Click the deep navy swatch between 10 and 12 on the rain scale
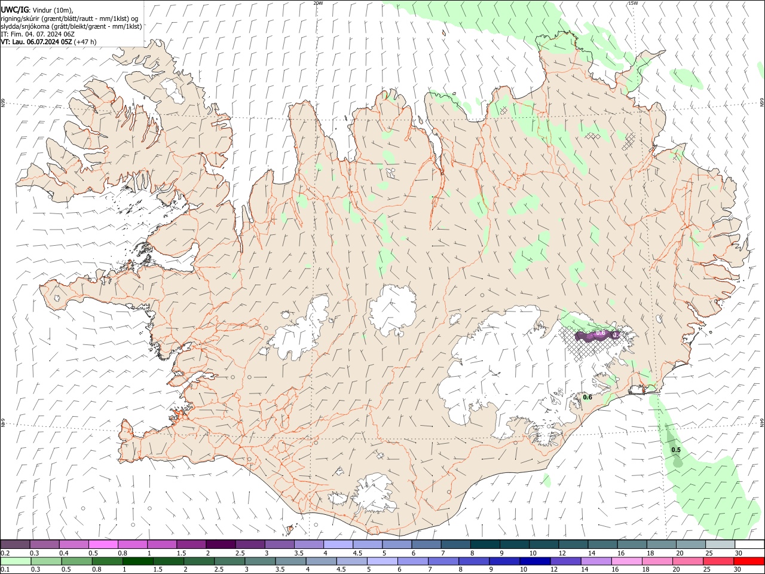This screenshot has height=574, width=765. tap(534, 561)
